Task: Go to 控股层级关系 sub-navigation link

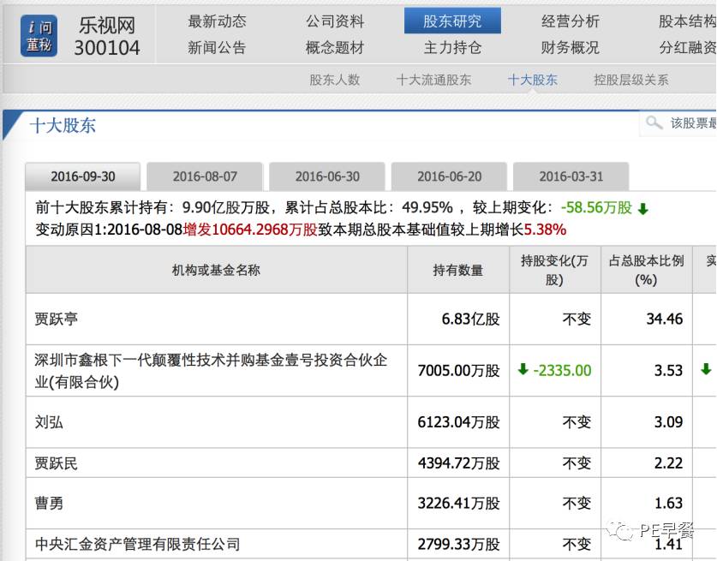Action: [631, 80]
